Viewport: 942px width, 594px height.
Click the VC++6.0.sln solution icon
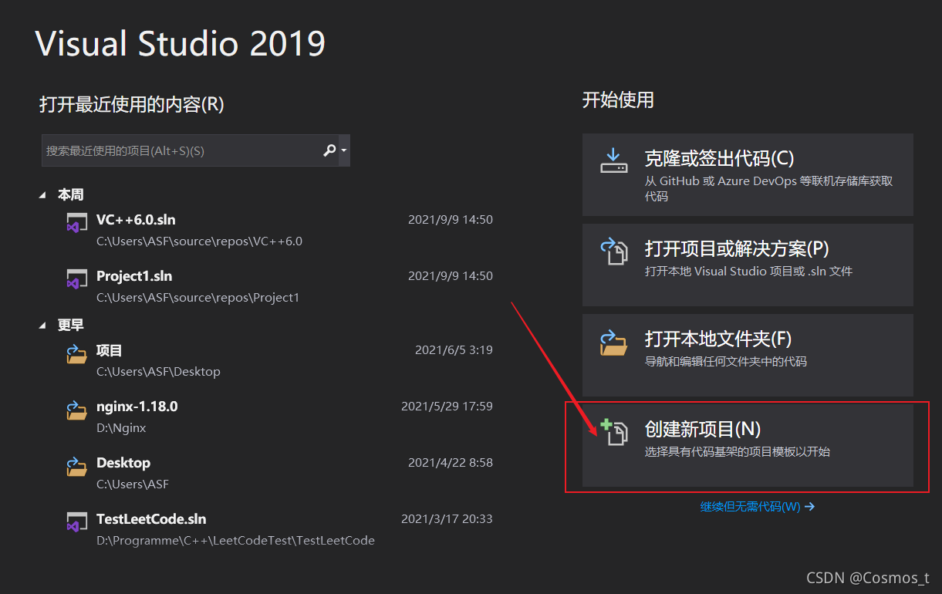pos(76,222)
